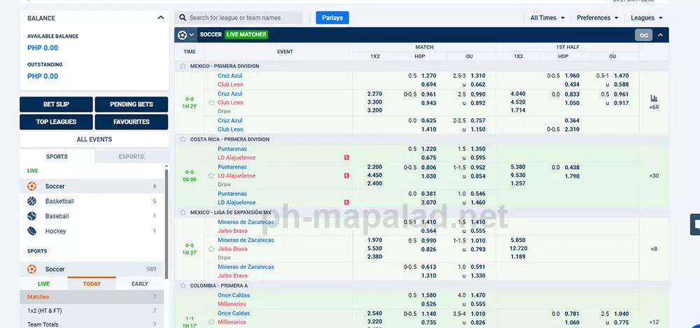This screenshot has height=328, width=700.
Task: Click Cruz Azul draw odds 3.200
Action: click(374, 110)
